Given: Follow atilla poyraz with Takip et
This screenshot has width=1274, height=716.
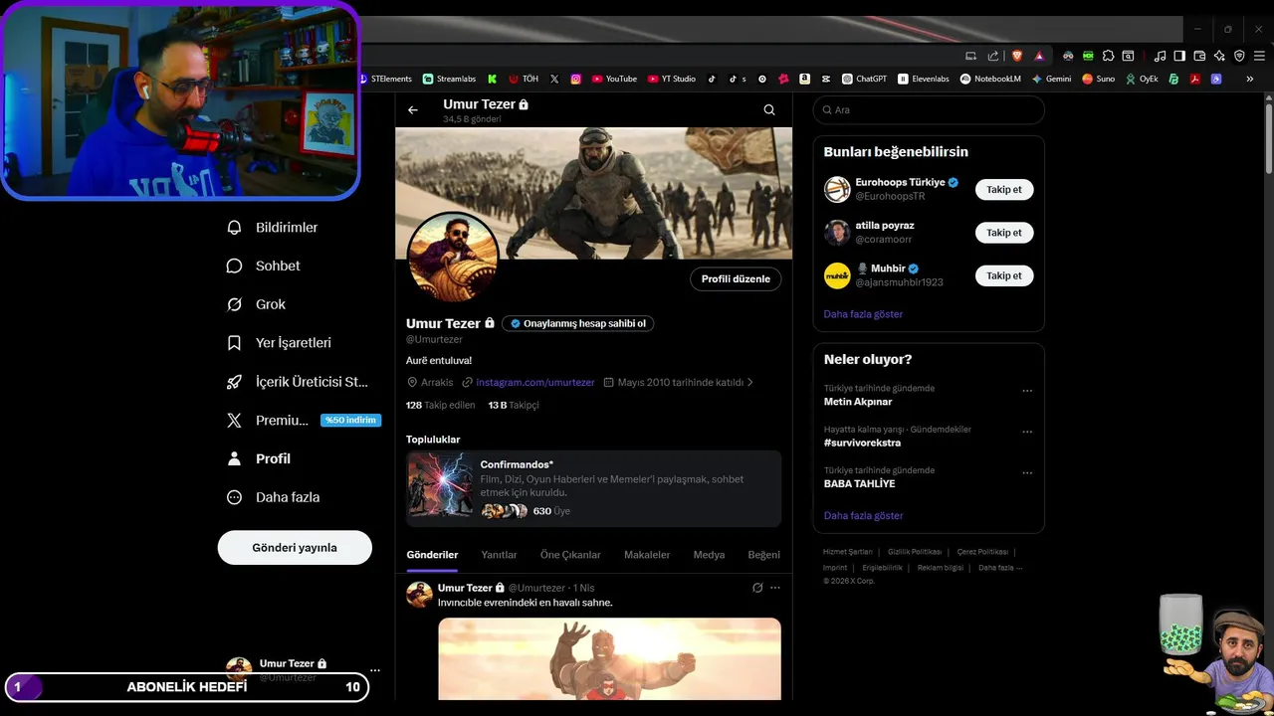Looking at the screenshot, I should click(x=1004, y=233).
